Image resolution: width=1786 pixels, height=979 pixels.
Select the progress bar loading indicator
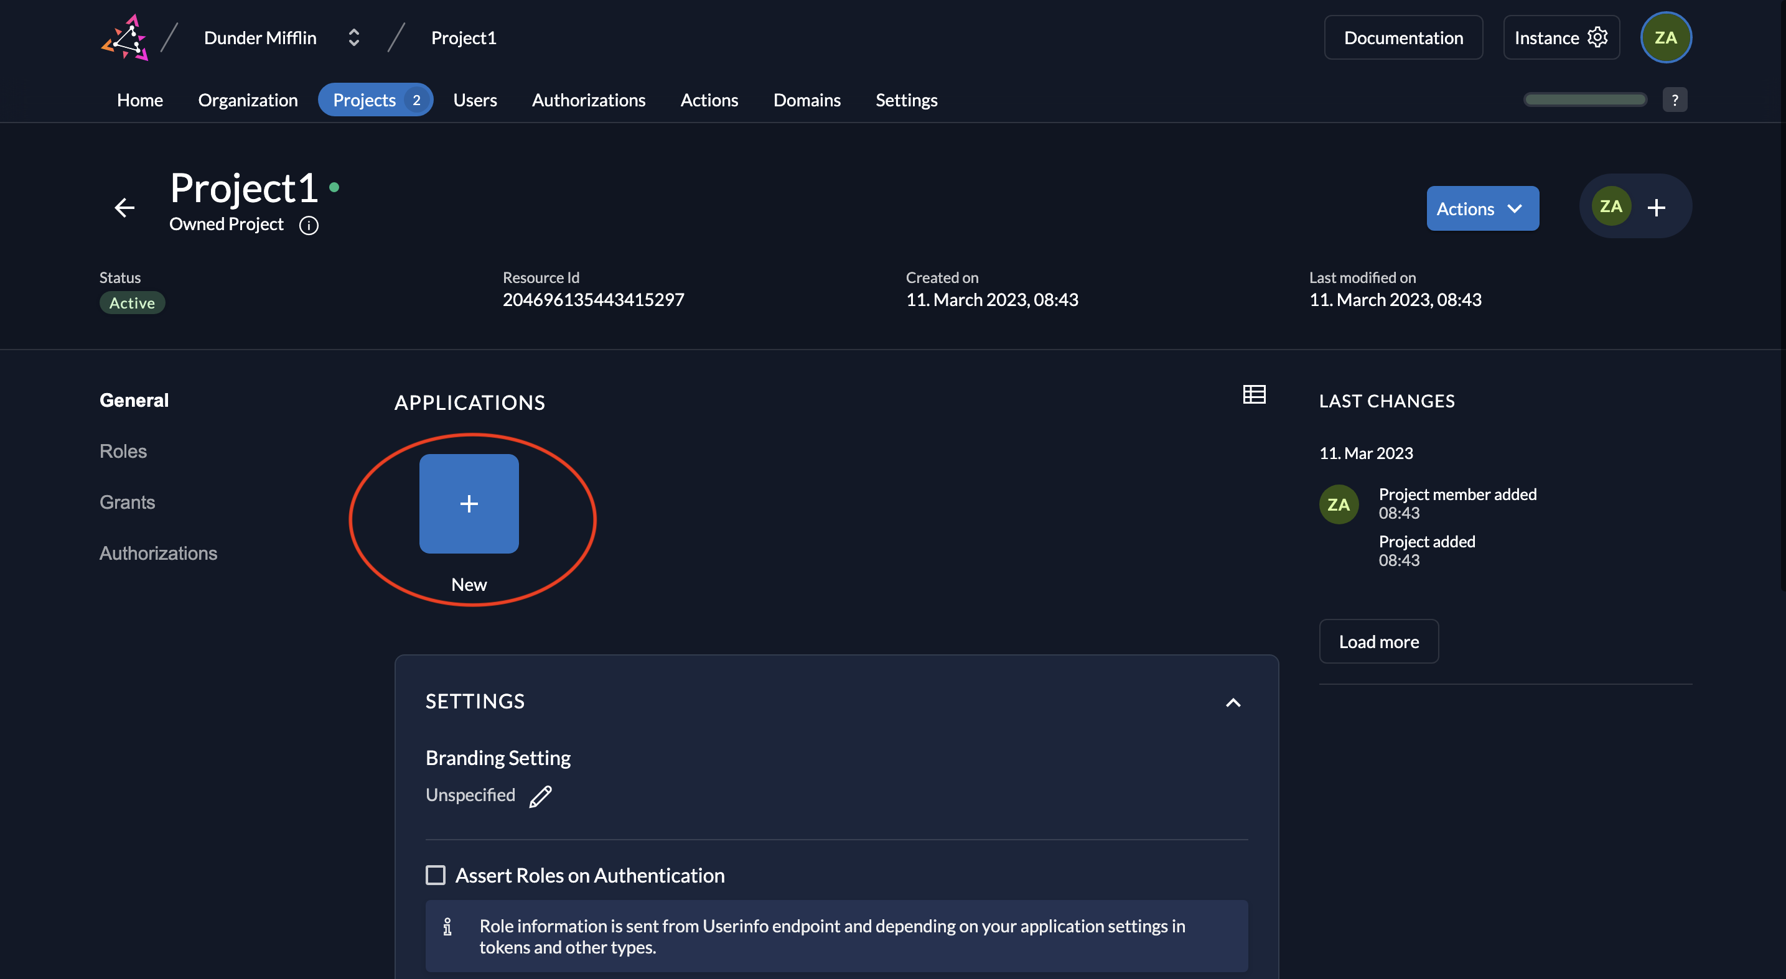pos(1584,99)
